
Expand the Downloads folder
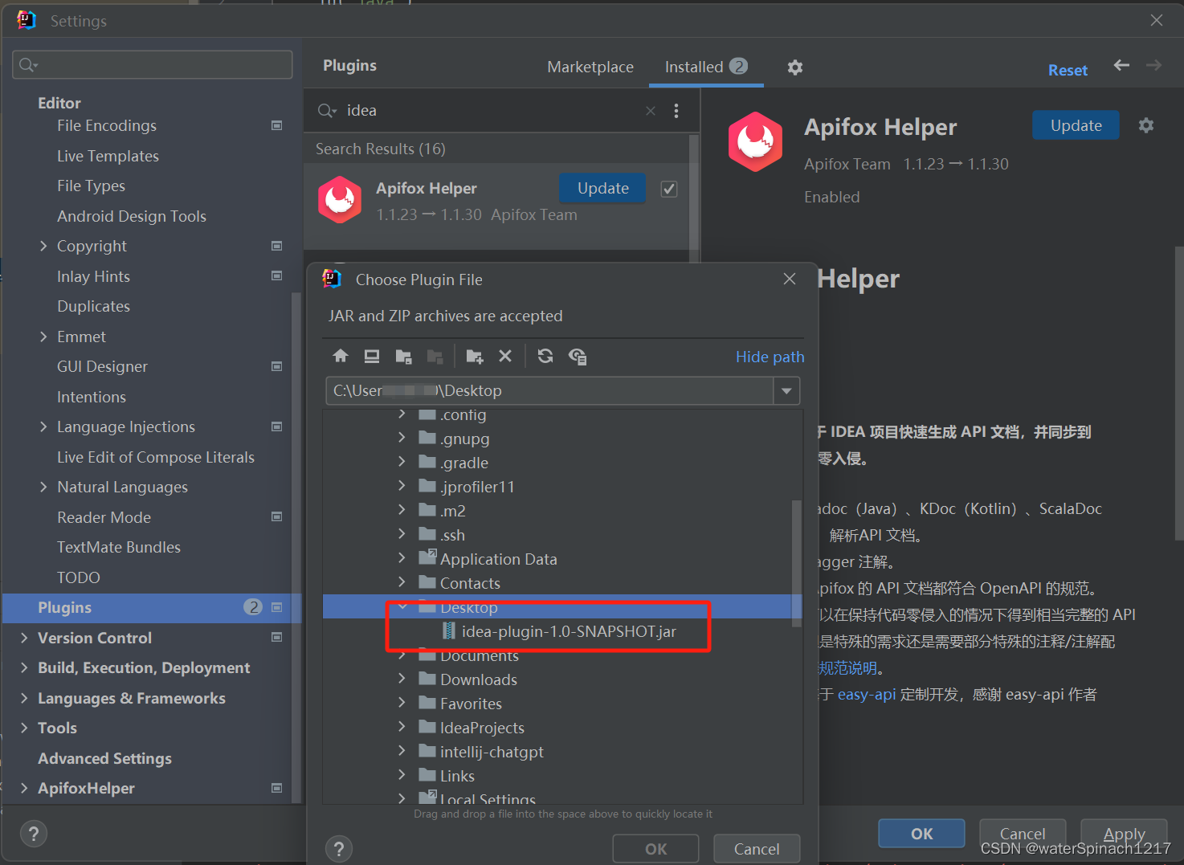point(402,679)
